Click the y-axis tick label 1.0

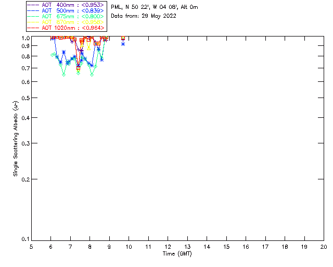click(x=25, y=38)
